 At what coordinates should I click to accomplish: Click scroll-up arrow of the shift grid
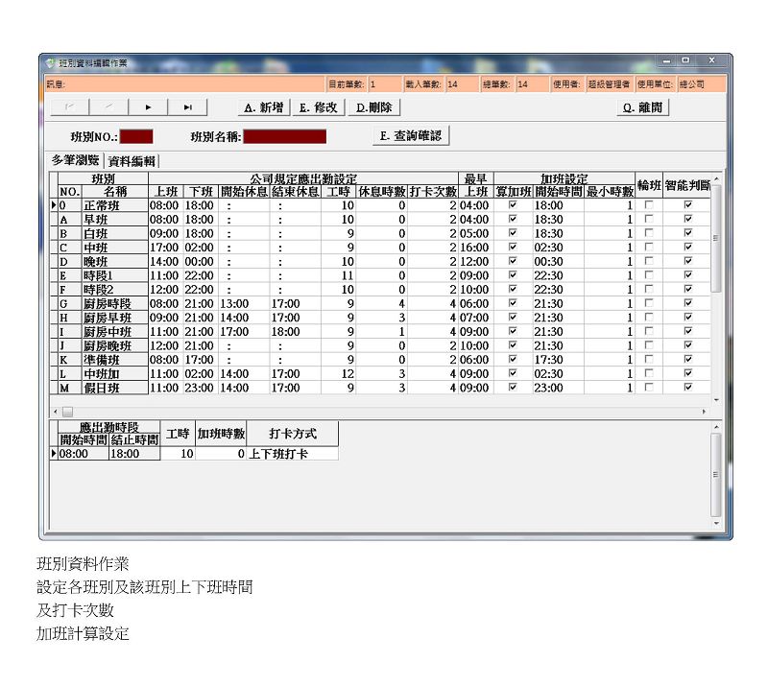click(x=715, y=179)
